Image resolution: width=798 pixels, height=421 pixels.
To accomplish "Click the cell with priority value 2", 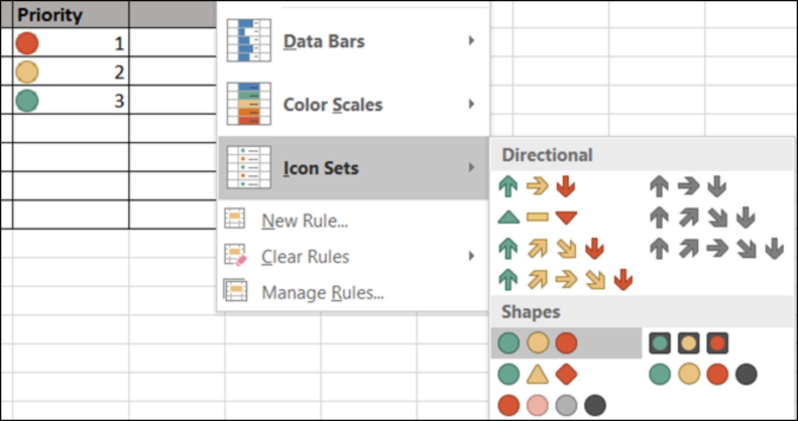I will point(70,72).
